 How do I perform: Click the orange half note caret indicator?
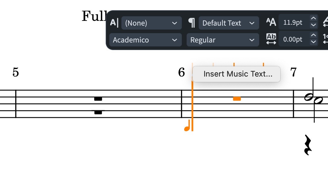click(187, 125)
